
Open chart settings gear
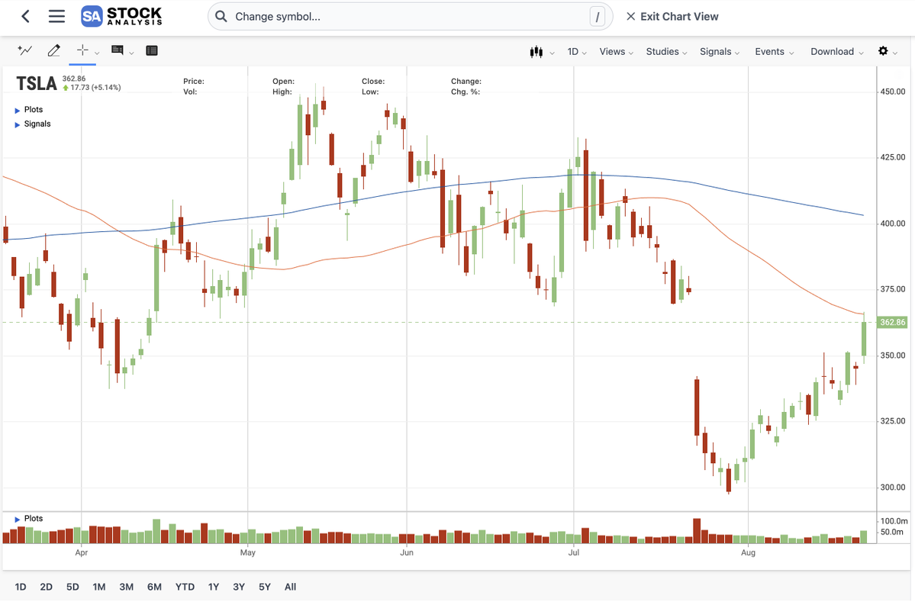(x=884, y=51)
